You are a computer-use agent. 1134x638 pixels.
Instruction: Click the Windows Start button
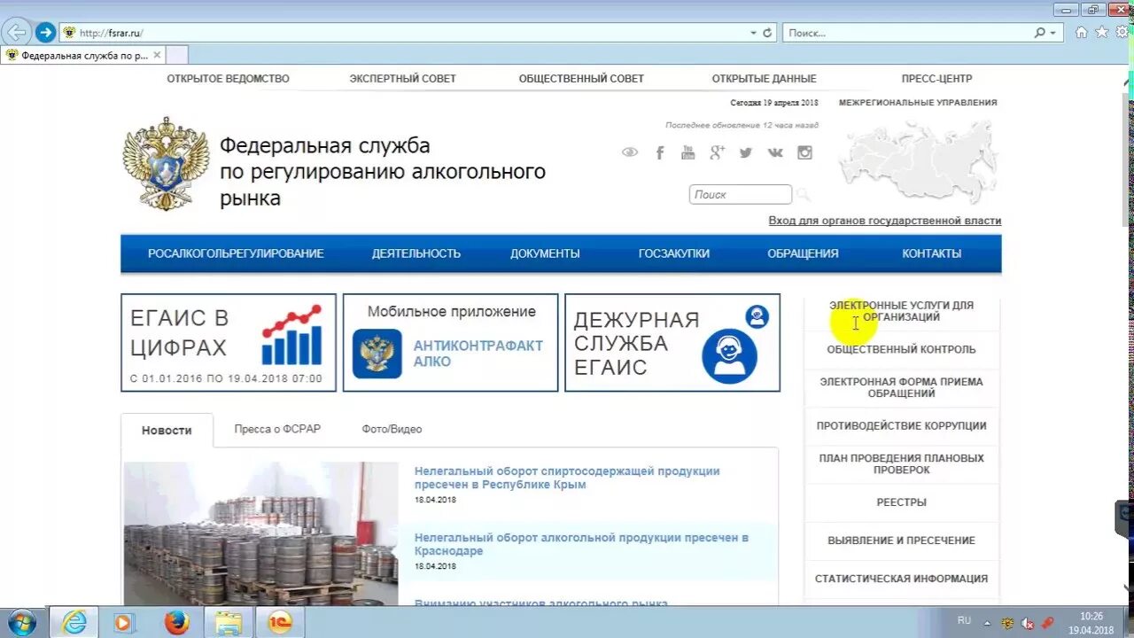[x=20, y=622]
